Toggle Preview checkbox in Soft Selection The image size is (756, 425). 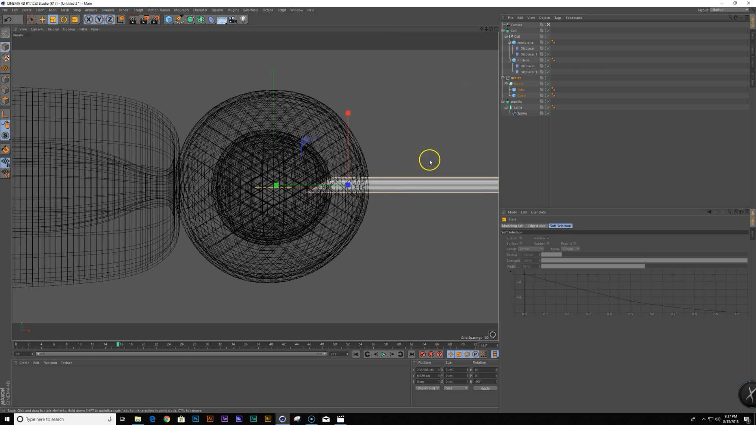(548, 238)
